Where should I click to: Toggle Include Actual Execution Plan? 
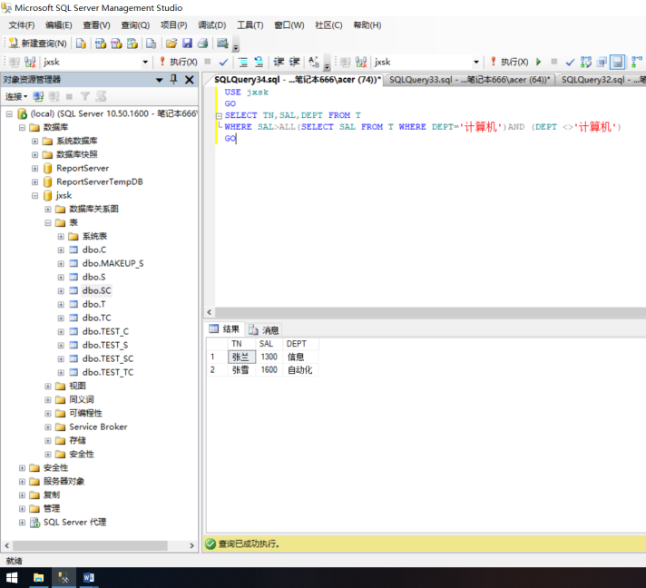tap(637, 63)
